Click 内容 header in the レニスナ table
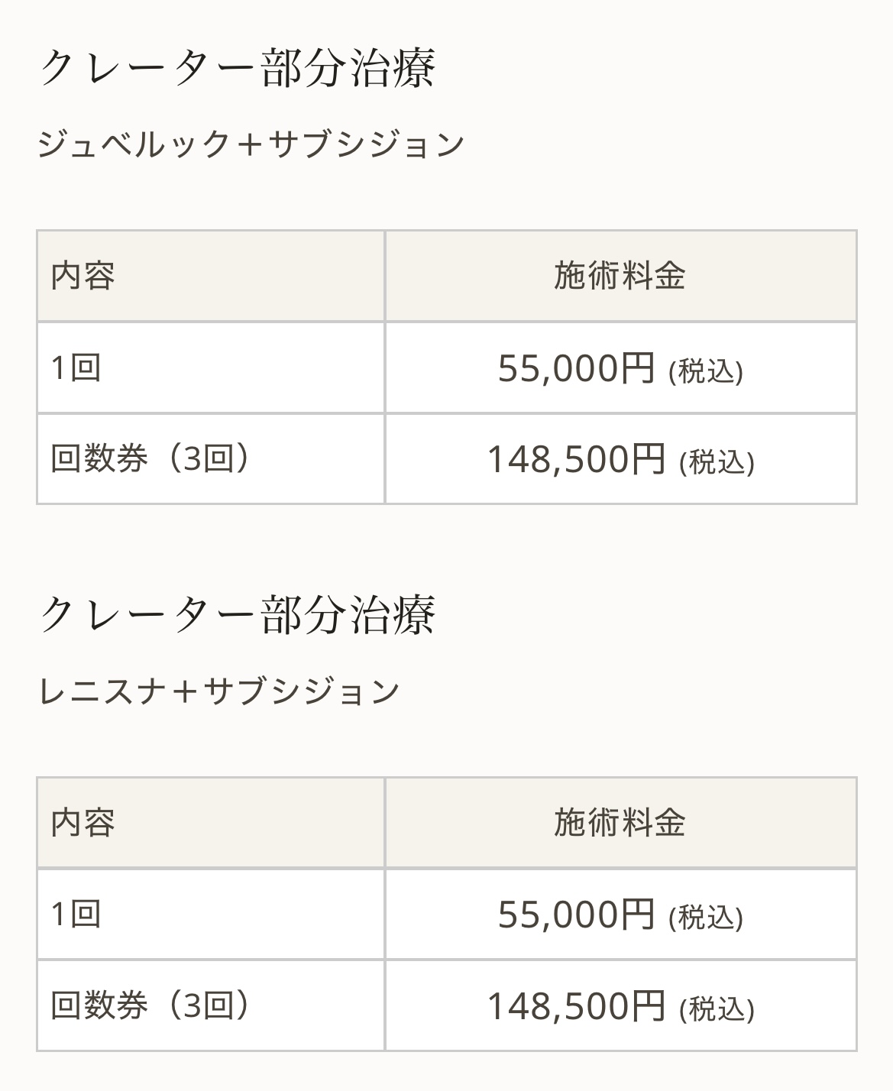The height and width of the screenshot is (1091, 893). [x=83, y=823]
